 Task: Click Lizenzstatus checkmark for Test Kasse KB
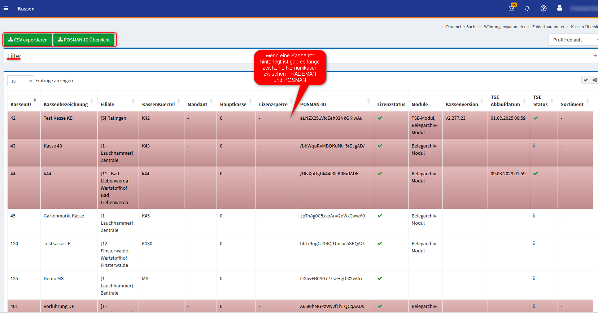coord(380,118)
